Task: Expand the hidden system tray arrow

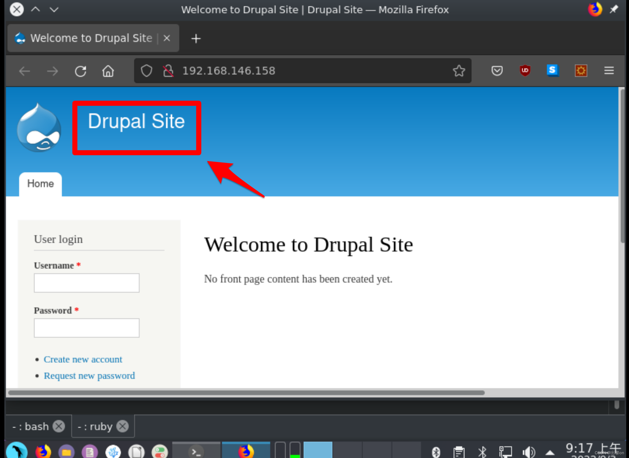Action: tap(550, 452)
